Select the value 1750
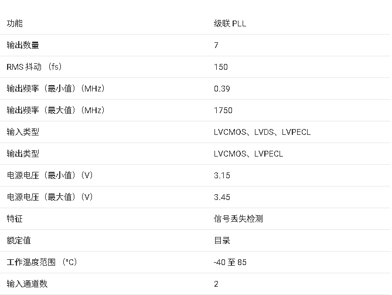392x295 pixels. (x=223, y=110)
